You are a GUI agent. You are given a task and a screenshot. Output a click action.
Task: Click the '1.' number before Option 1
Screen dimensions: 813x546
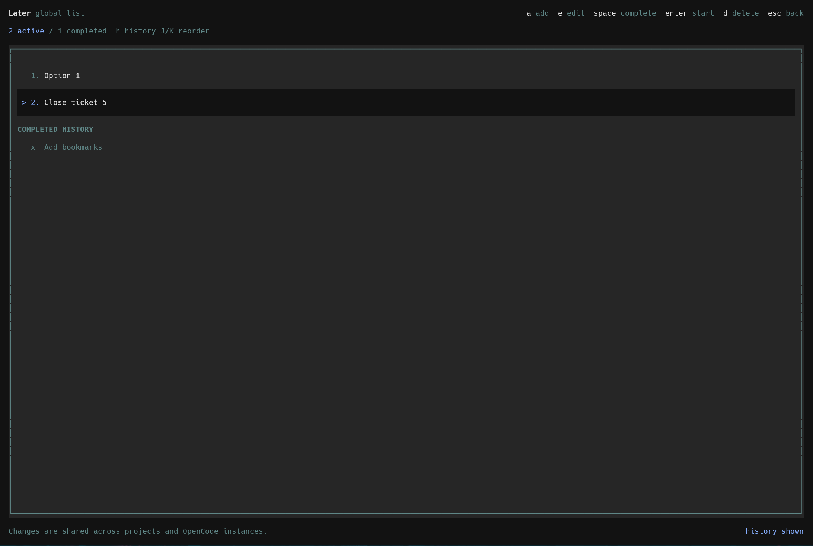[x=35, y=76]
